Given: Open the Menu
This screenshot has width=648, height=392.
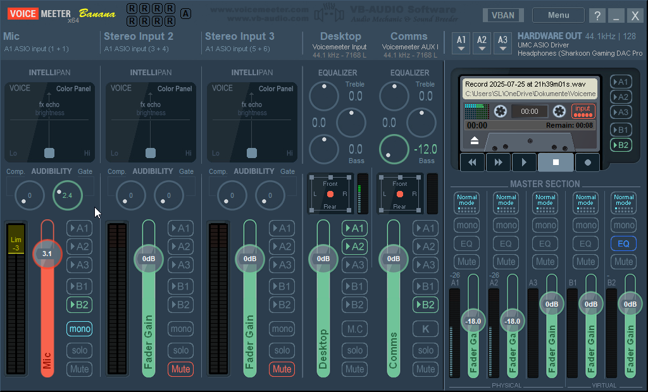Looking at the screenshot, I should pos(558,15).
